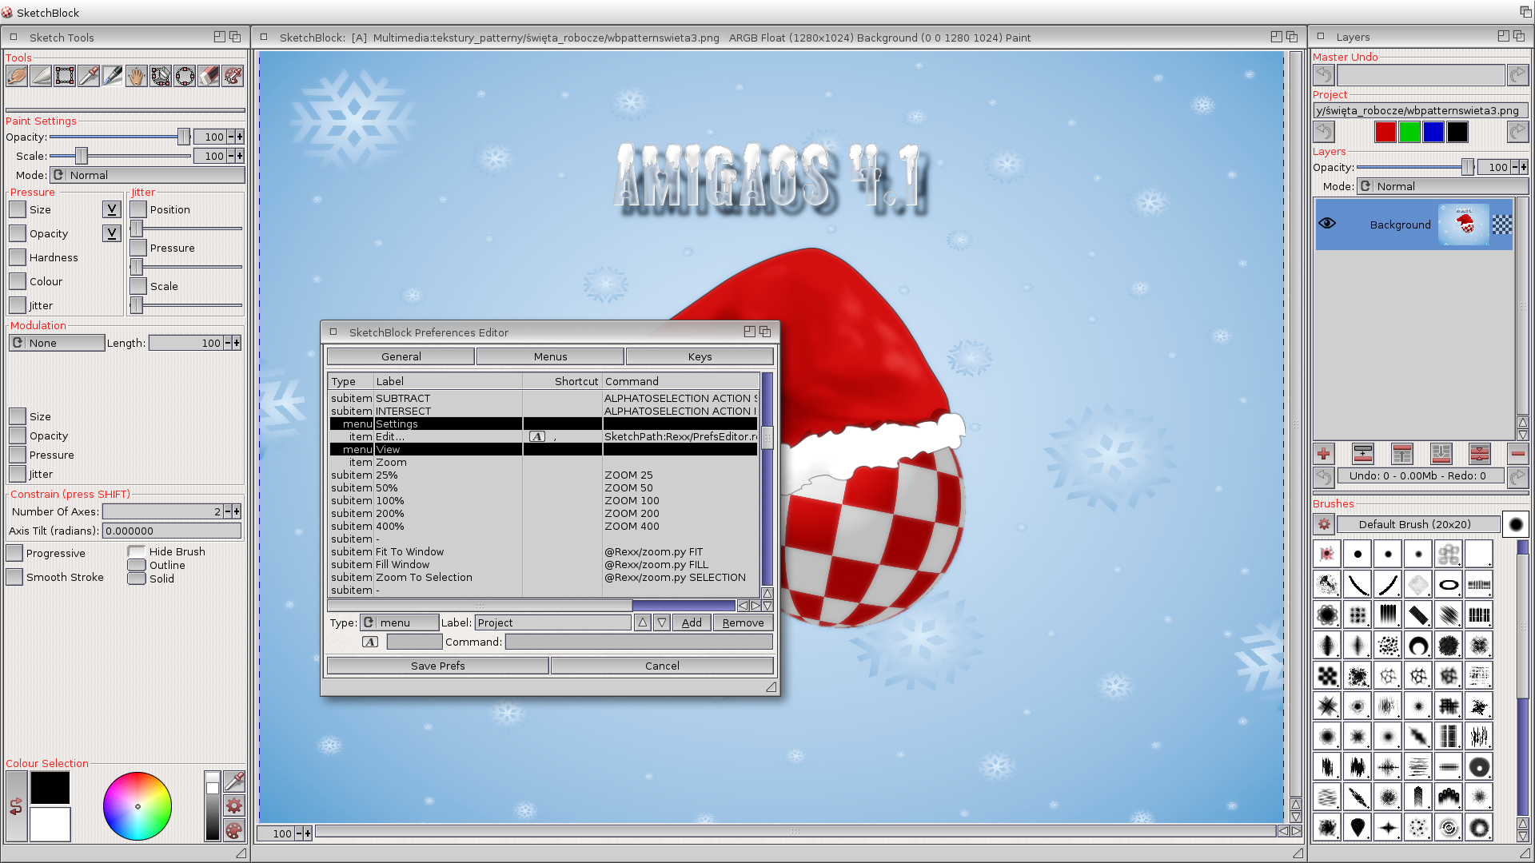The height and width of the screenshot is (863, 1535).
Task: Click the layer Redo arrow icon
Action: coord(1517,476)
